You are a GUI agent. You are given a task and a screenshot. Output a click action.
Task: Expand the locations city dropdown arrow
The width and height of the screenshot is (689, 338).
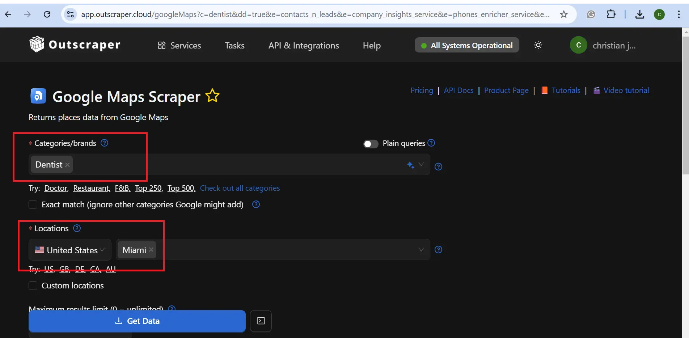tap(421, 250)
